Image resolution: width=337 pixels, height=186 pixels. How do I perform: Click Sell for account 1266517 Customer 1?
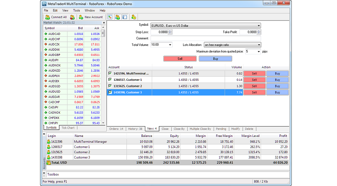click(x=255, y=80)
